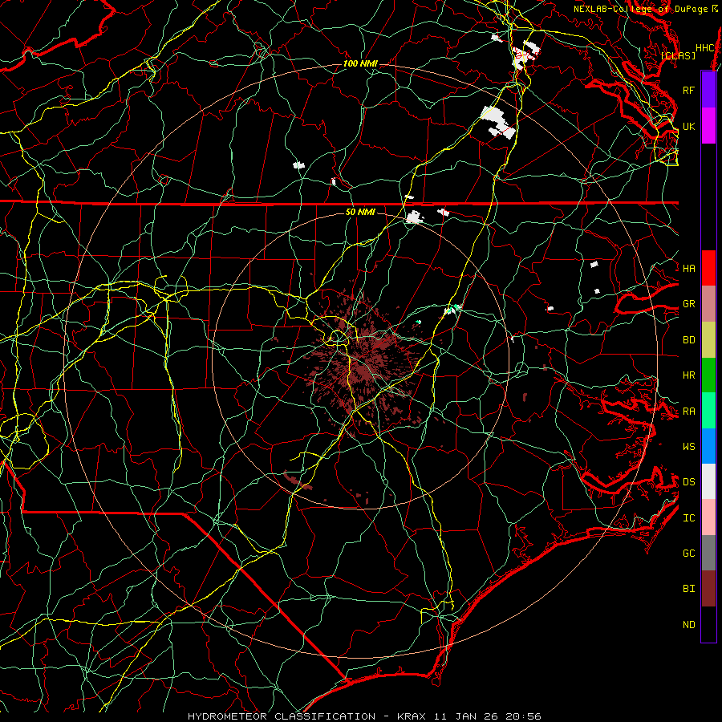Viewport: 722px width, 722px height.
Task: Click the RA light green swatch
Action: tap(708, 411)
